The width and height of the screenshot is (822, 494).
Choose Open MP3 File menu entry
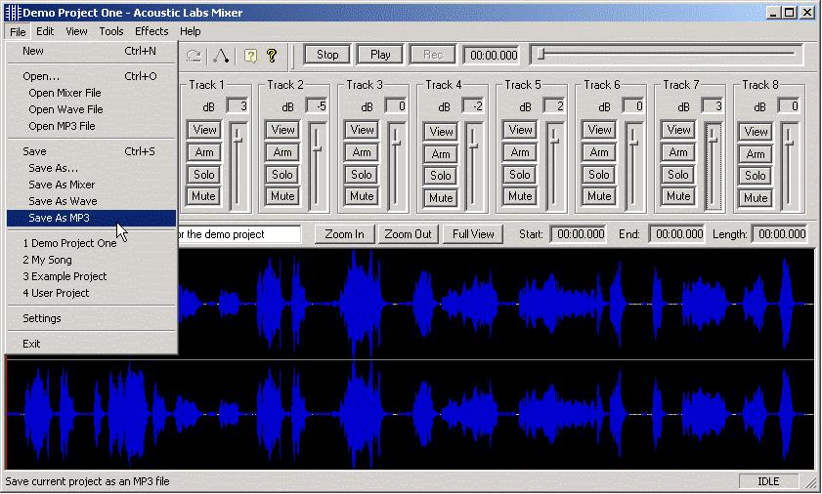point(91,126)
